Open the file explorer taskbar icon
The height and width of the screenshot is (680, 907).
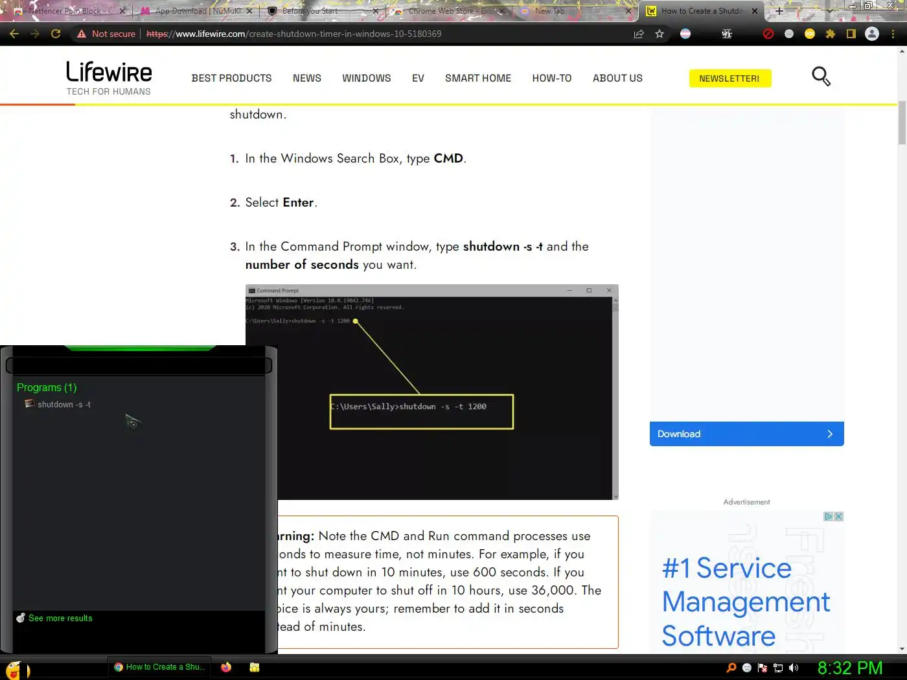[x=255, y=667]
